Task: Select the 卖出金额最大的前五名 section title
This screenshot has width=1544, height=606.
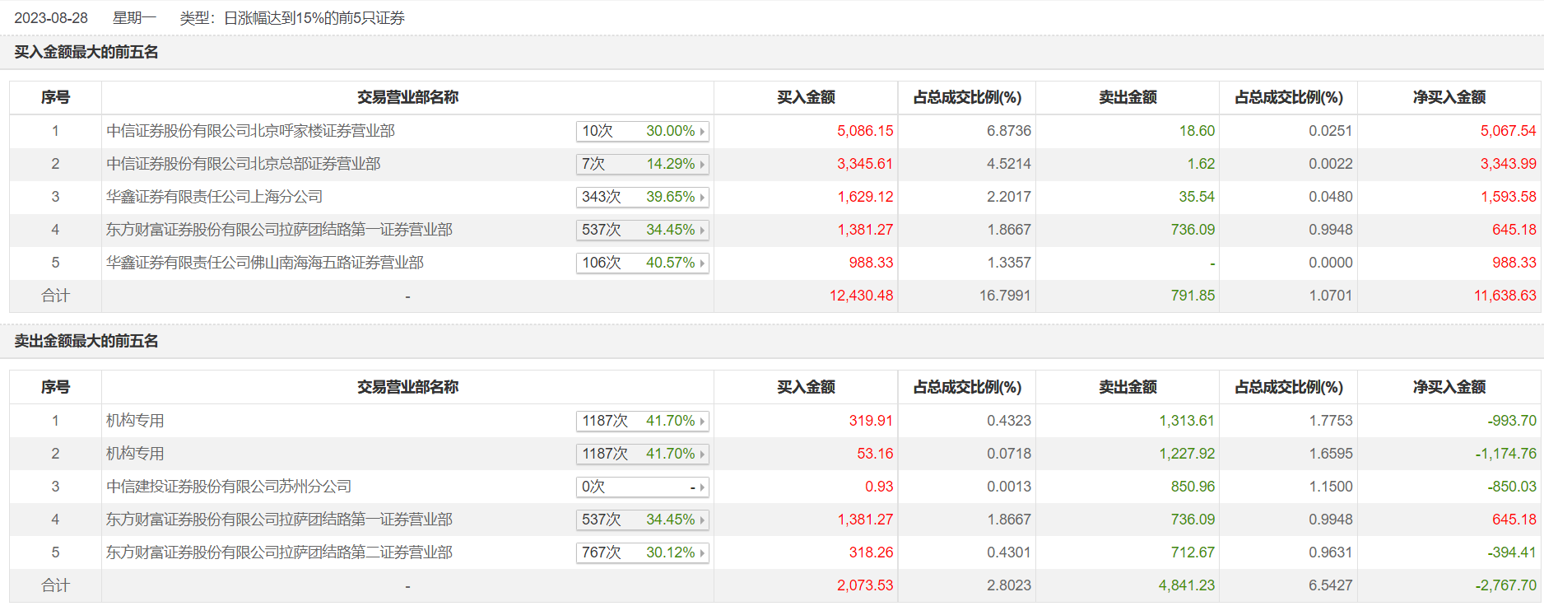Action: click(x=86, y=341)
